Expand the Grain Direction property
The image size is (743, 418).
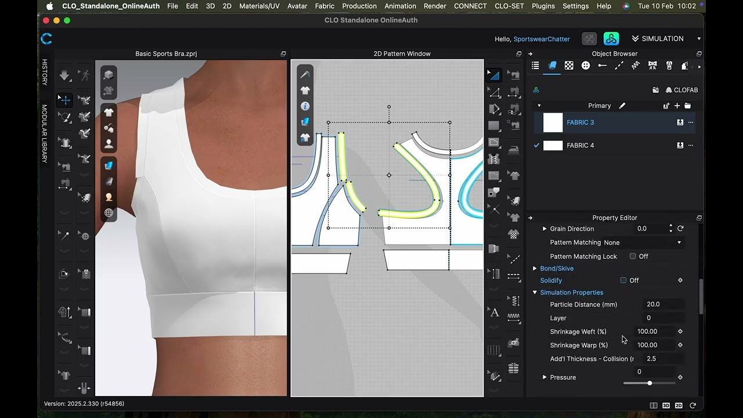coord(544,229)
